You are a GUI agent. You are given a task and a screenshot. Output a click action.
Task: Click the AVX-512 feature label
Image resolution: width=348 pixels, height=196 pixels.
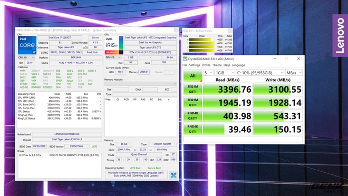[82, 74]
